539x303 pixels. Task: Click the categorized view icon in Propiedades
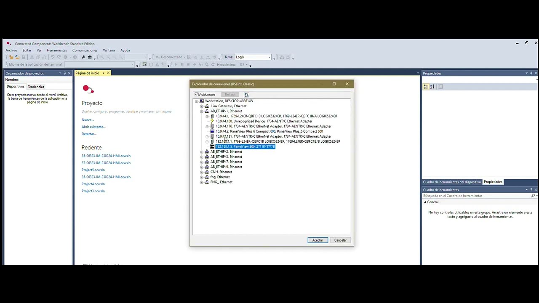[x=426, y=87]
